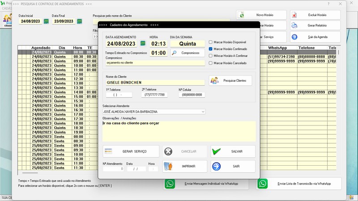Click the Compromissos search button
The height and width of the screenshot is (201, 358).
188,53
